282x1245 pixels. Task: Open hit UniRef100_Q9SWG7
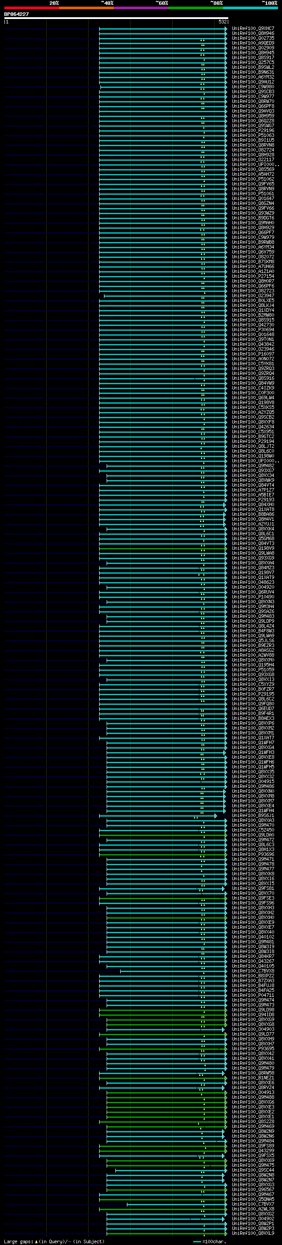(253, 126)
